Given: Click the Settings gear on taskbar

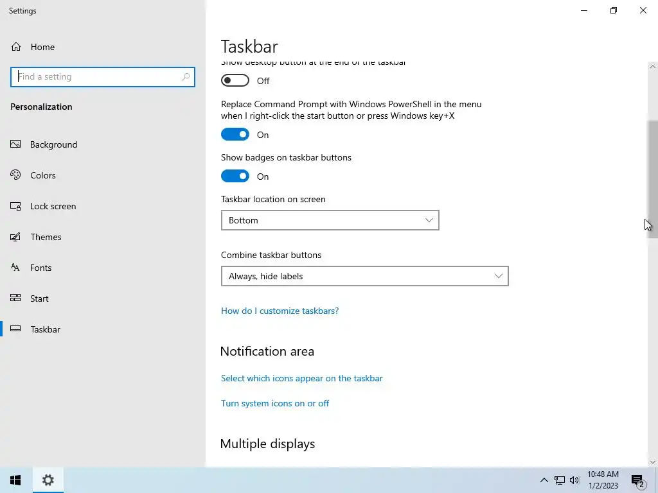Looking at the screenshot, I should (48, 480).
